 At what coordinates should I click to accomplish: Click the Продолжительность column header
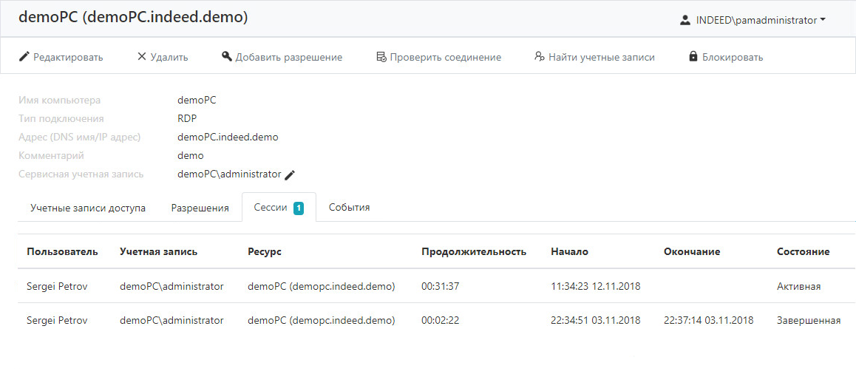coord(474,251)
